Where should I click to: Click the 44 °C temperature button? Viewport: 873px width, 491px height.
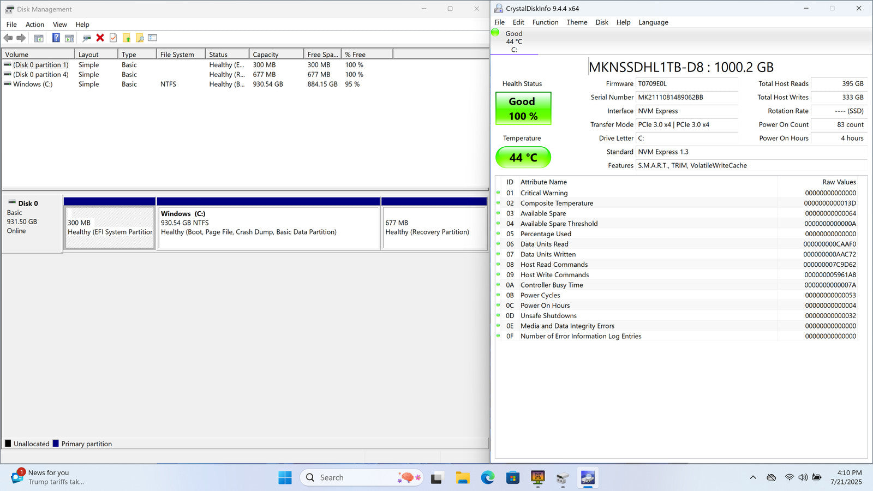(523, 158)
